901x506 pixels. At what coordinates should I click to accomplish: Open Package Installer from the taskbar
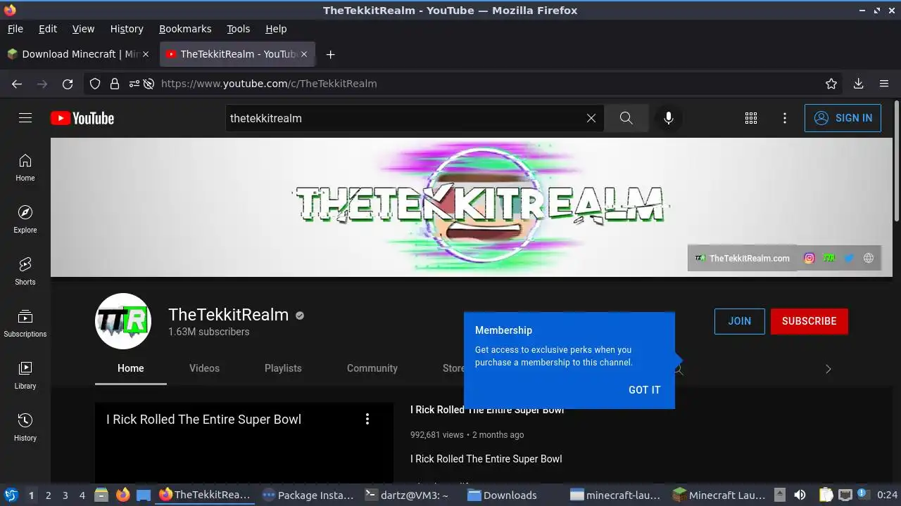coord(308,495)
